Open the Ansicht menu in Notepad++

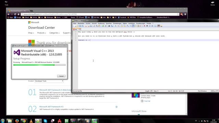click(94, 24)
